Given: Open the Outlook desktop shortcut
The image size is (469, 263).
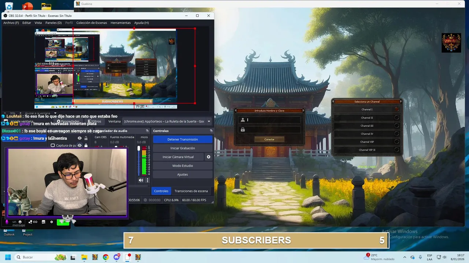Looking at the screenshot, I should tap(9, 232).
